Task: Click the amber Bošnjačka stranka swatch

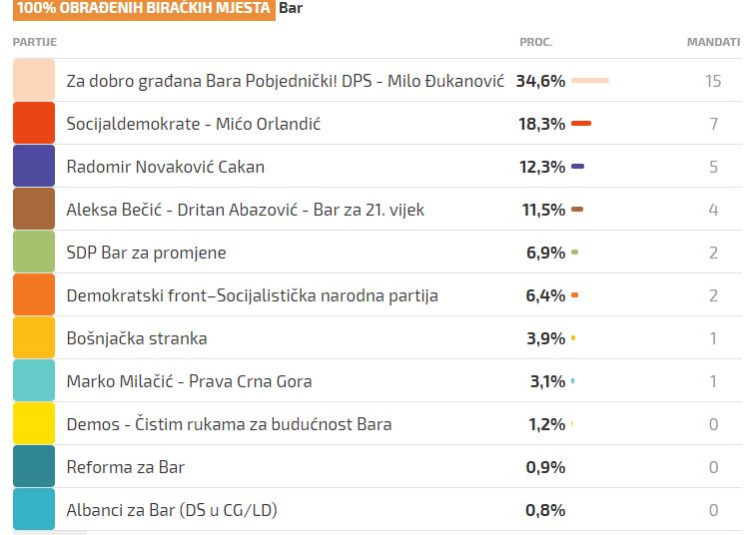Action: coord(34,337)
